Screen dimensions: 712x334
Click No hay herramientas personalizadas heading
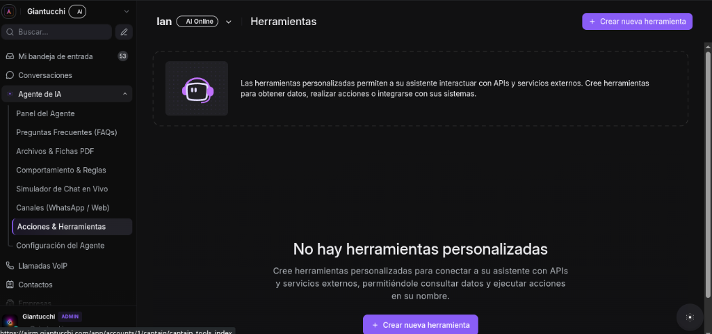point(420,249)
